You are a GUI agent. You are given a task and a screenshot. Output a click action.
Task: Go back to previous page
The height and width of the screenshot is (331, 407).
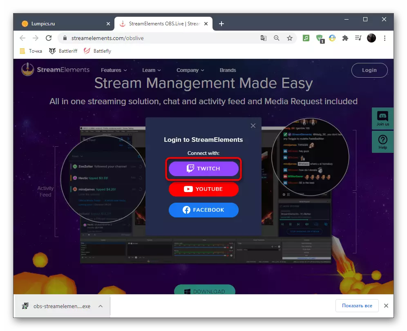pyautogui.click(x=22, y=38)
